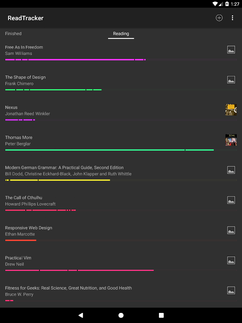This screenshot has width=242, height=323.
Task: Tap the ReadTracker app title
Action: click(25, 18)
